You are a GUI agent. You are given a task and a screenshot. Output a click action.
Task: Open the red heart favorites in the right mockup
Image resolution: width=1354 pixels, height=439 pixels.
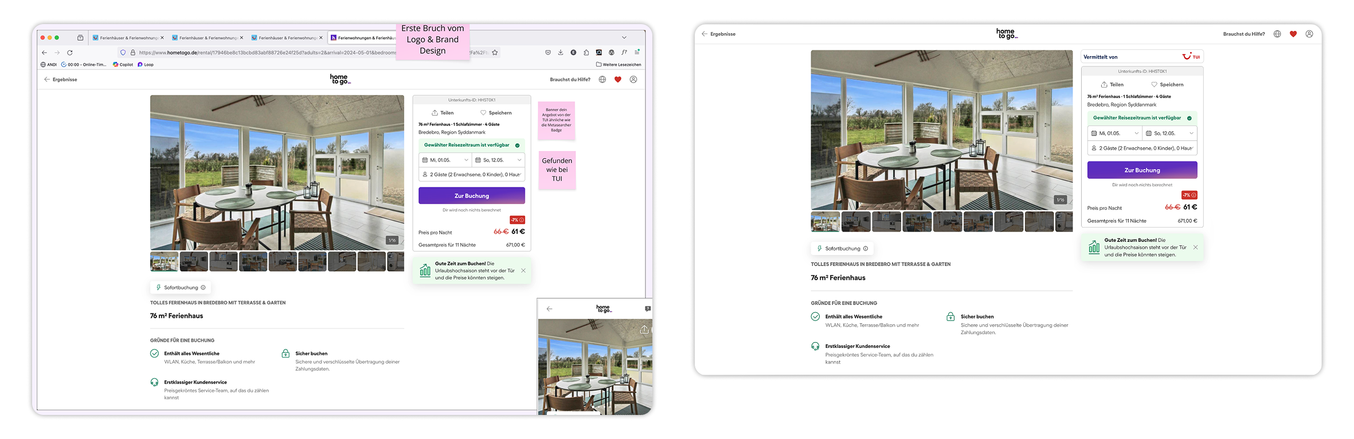1293,34
